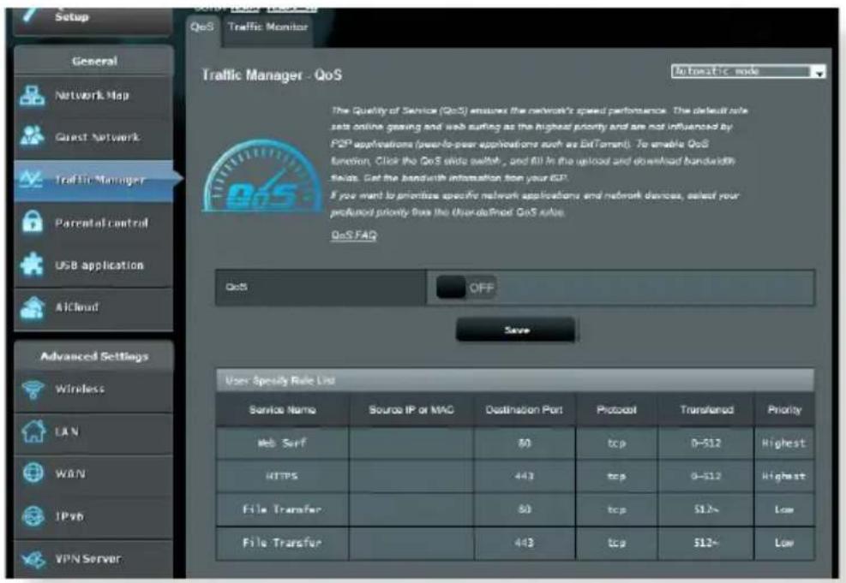Open USB application menu item
This screenshot has width=846, height=583.
click(x=94, y=265)
